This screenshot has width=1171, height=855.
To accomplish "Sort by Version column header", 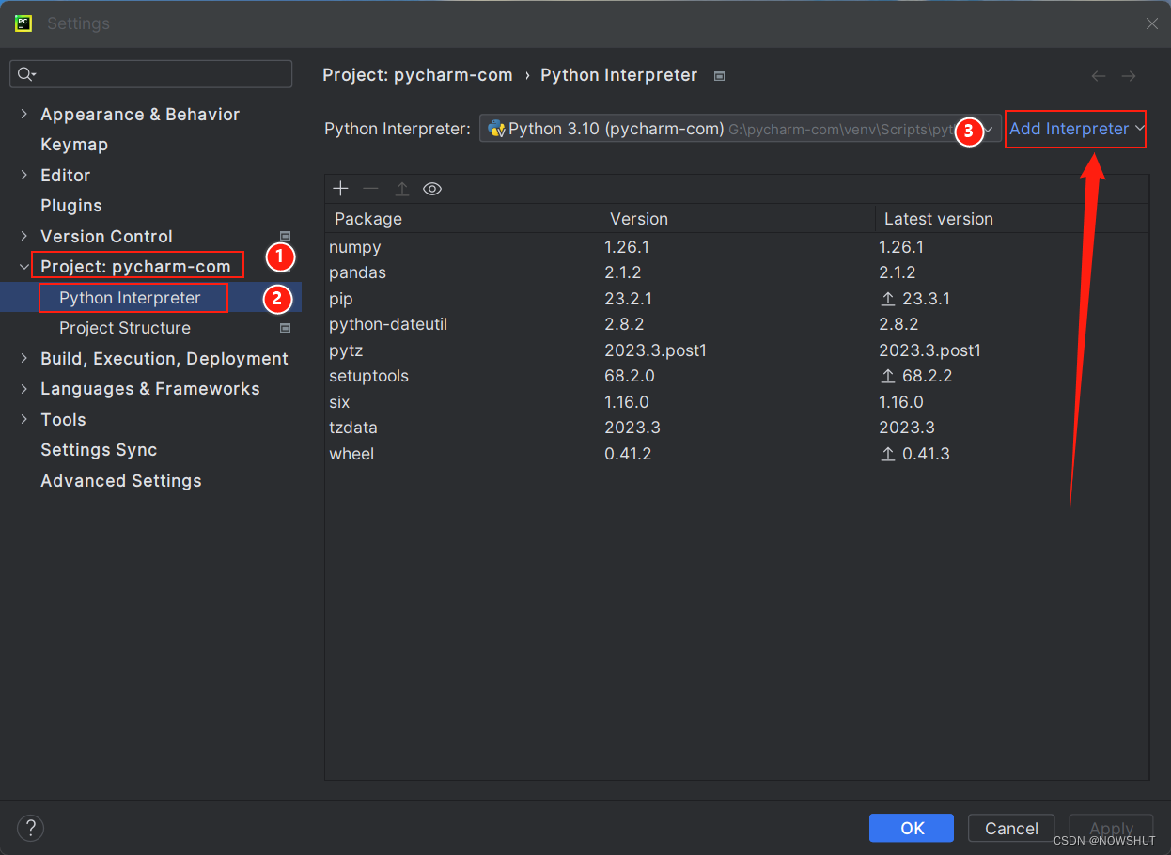I will pyautogui.click(x=738, y=219).
